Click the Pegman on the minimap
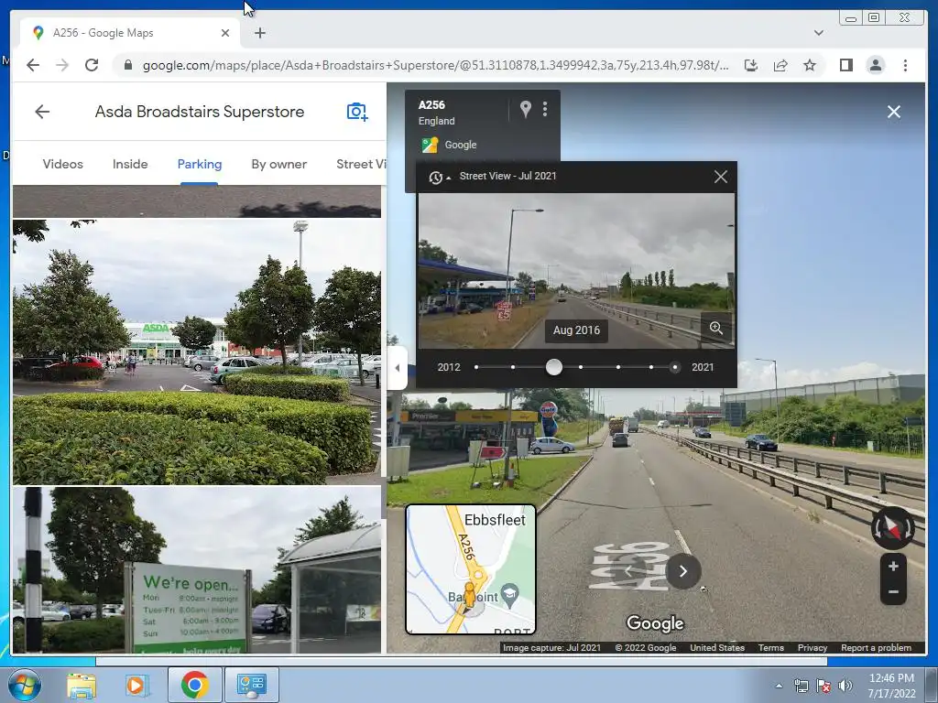 pyautogui.click(x=470, y=597)
